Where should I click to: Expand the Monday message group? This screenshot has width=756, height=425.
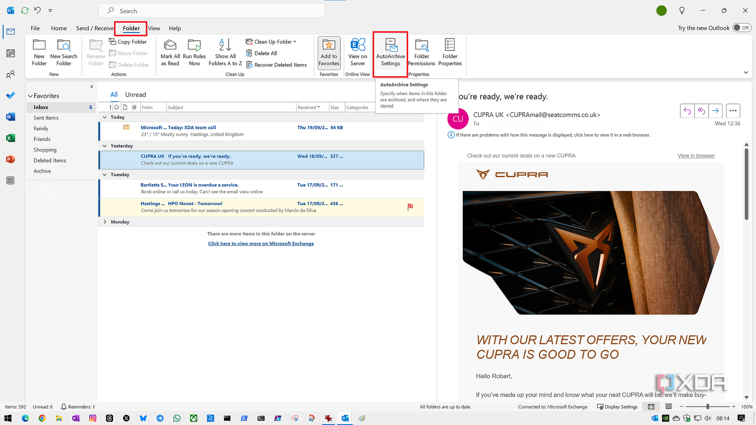(105, 222)
